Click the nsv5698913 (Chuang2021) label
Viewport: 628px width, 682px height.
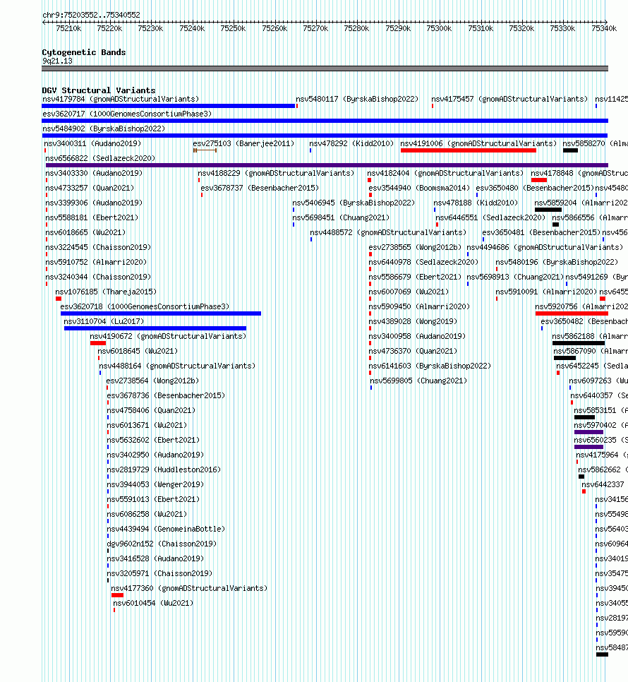click(x=515, y=277)
